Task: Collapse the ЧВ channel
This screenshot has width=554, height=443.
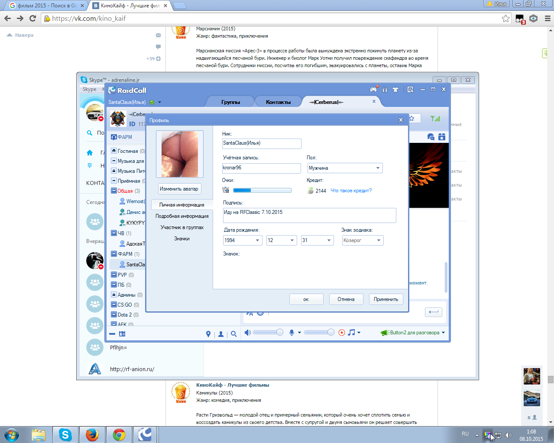Action: click(x=114, y=233)
